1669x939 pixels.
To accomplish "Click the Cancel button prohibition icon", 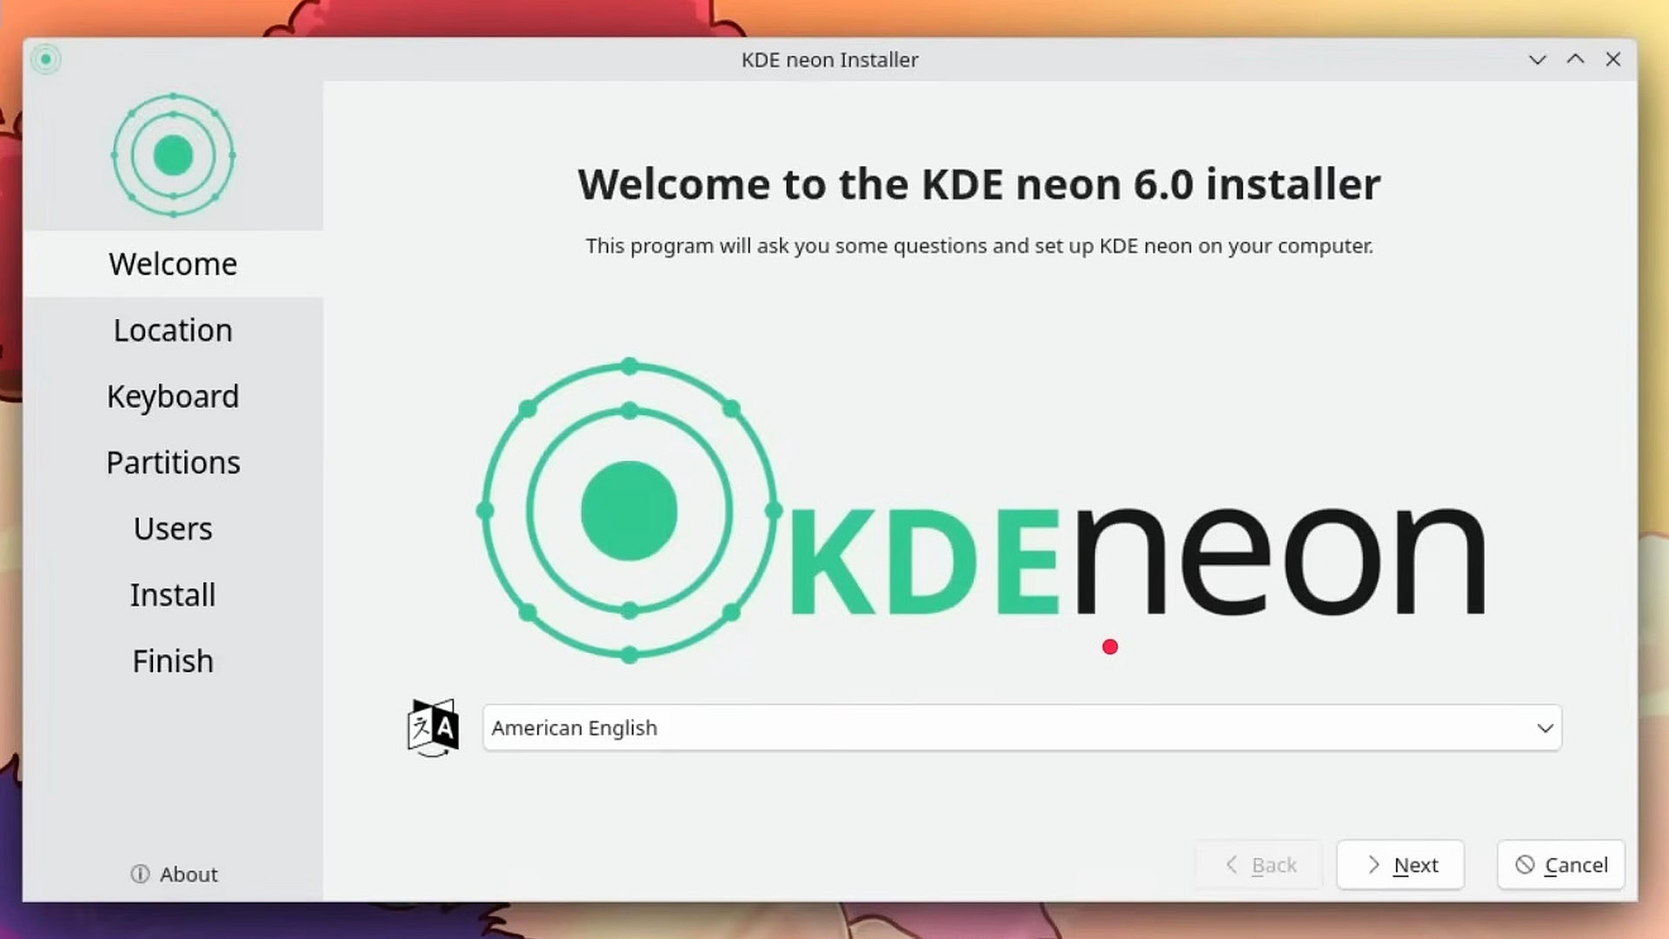I will pos(1525,864).
